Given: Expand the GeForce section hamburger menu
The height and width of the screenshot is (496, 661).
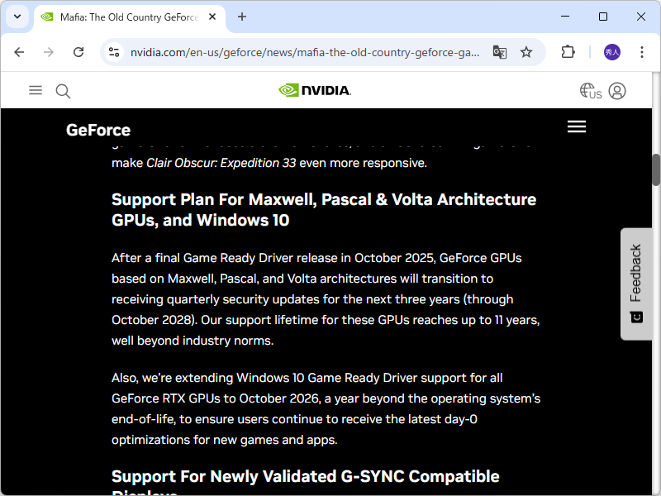Looking at the screenshot, I should tap(577, 126).
